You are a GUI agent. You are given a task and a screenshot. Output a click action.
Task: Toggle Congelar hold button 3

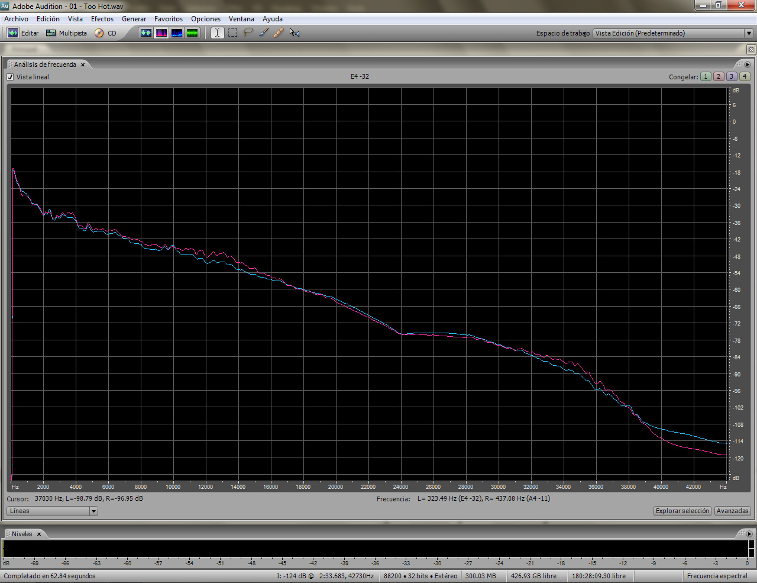click(732, 76)
